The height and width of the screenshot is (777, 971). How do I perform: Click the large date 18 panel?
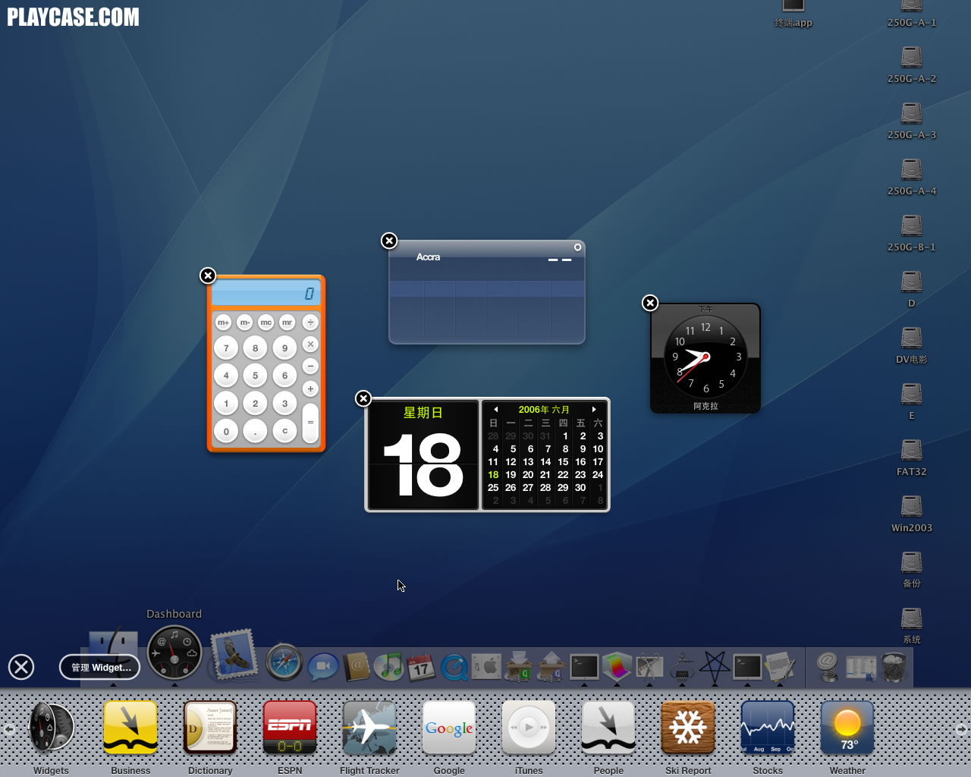423,455
